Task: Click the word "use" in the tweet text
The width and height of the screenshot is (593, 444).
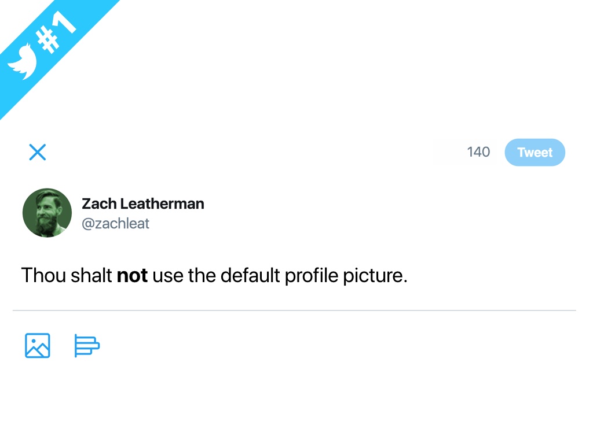Action: tap(168, 276)
